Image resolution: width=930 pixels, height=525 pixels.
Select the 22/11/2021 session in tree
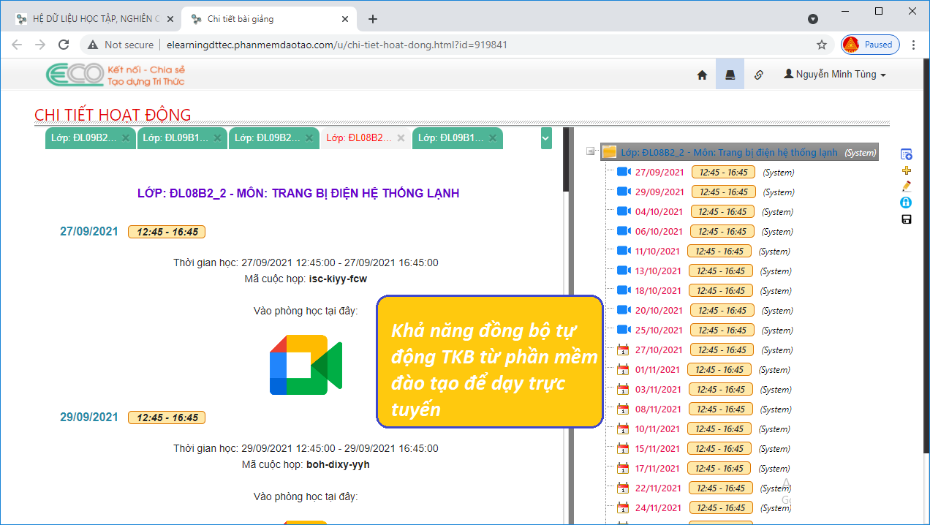pyautogui.click(x=657, y=488)
